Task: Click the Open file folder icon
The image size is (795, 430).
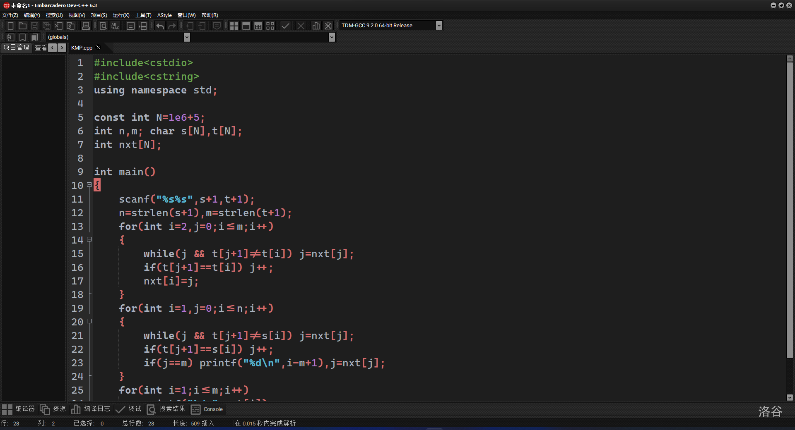Action: [23, 26]
